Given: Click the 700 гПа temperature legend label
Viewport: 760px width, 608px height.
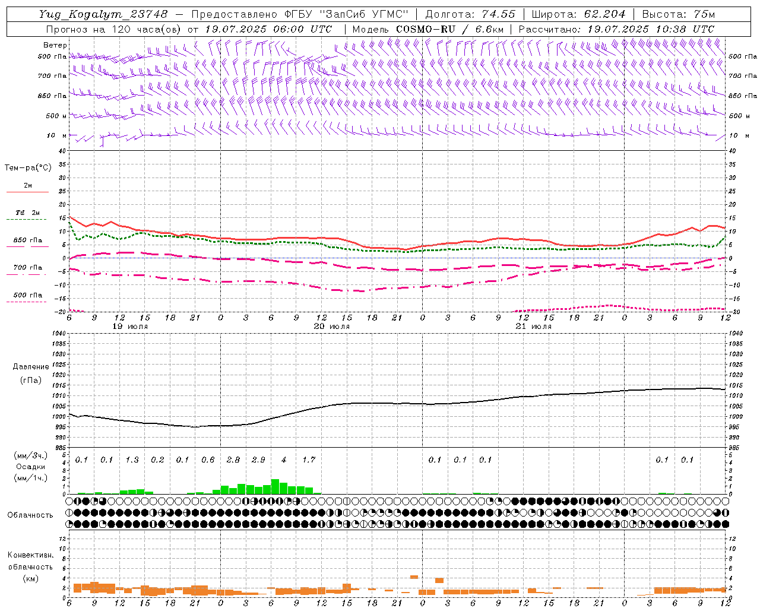Looking at the screenshot, I should [x=28, y=268].
